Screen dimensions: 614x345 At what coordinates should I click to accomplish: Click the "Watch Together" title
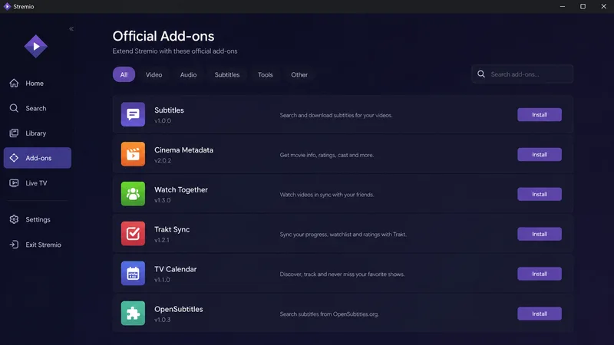pyautogui.click(x=181, y=189)
